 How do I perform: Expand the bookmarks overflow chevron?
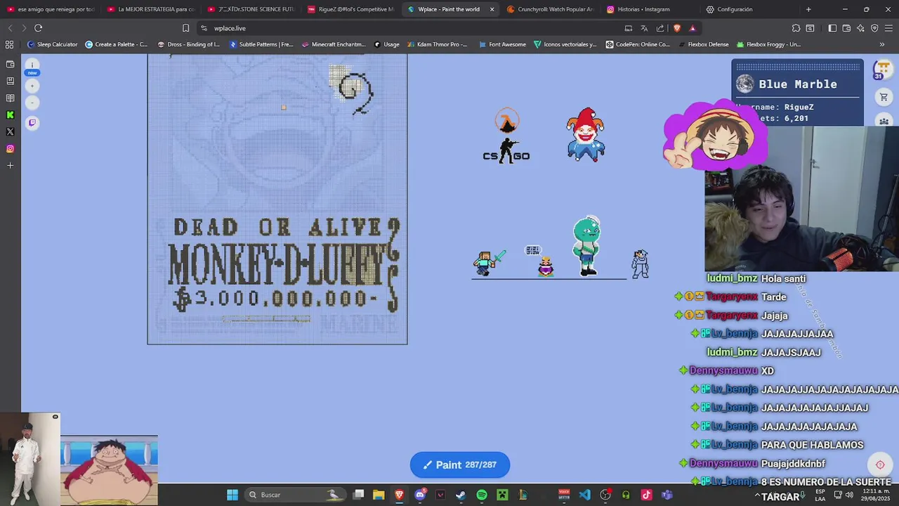point(882,44)
